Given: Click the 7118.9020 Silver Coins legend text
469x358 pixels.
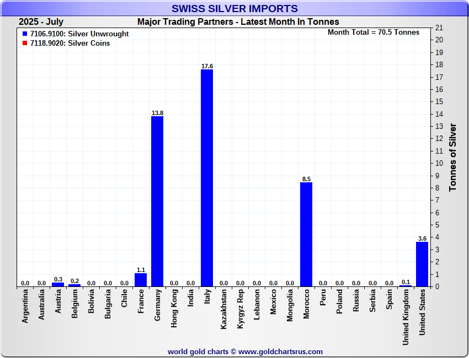Looking at the screenshot, I should [x=70, y=44].
